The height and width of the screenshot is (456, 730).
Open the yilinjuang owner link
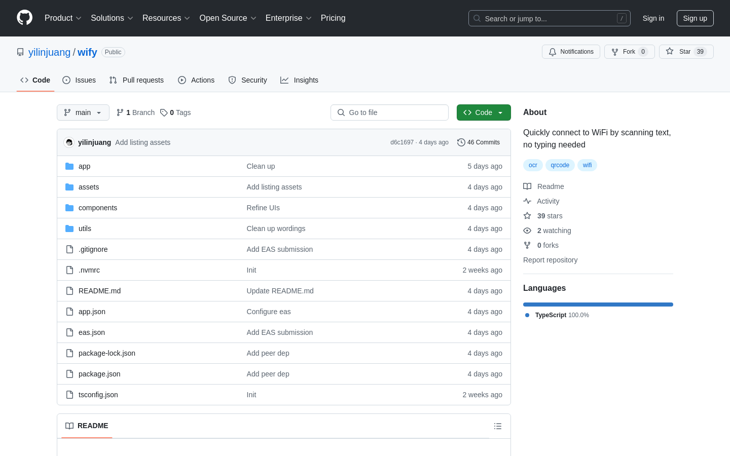[x=49, y=52]
